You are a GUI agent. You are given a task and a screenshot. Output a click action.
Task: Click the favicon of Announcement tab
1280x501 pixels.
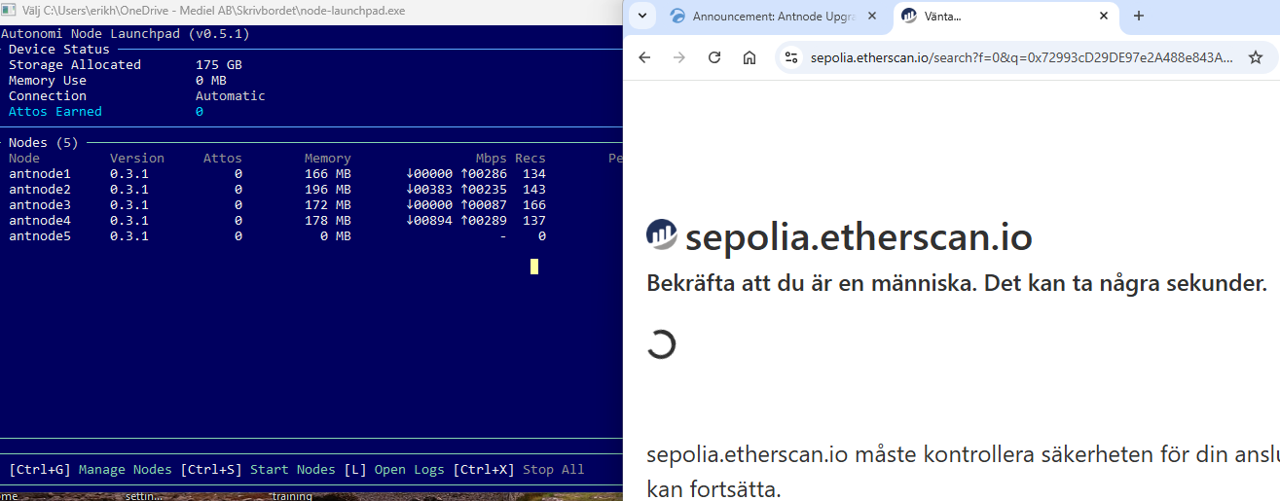click(677, 16)
